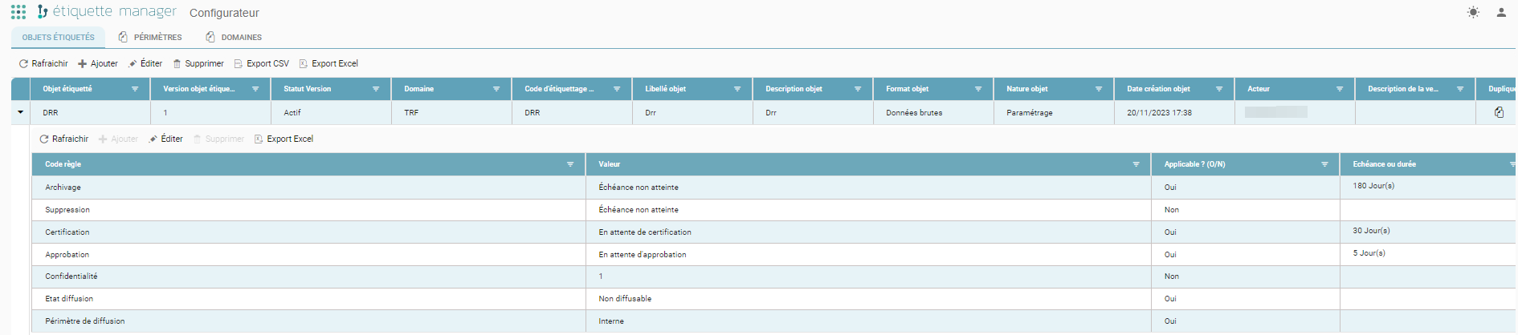Open filter for Description de la version column
This screenshot has height=335, width=1518.
(x=1460, y=89)
